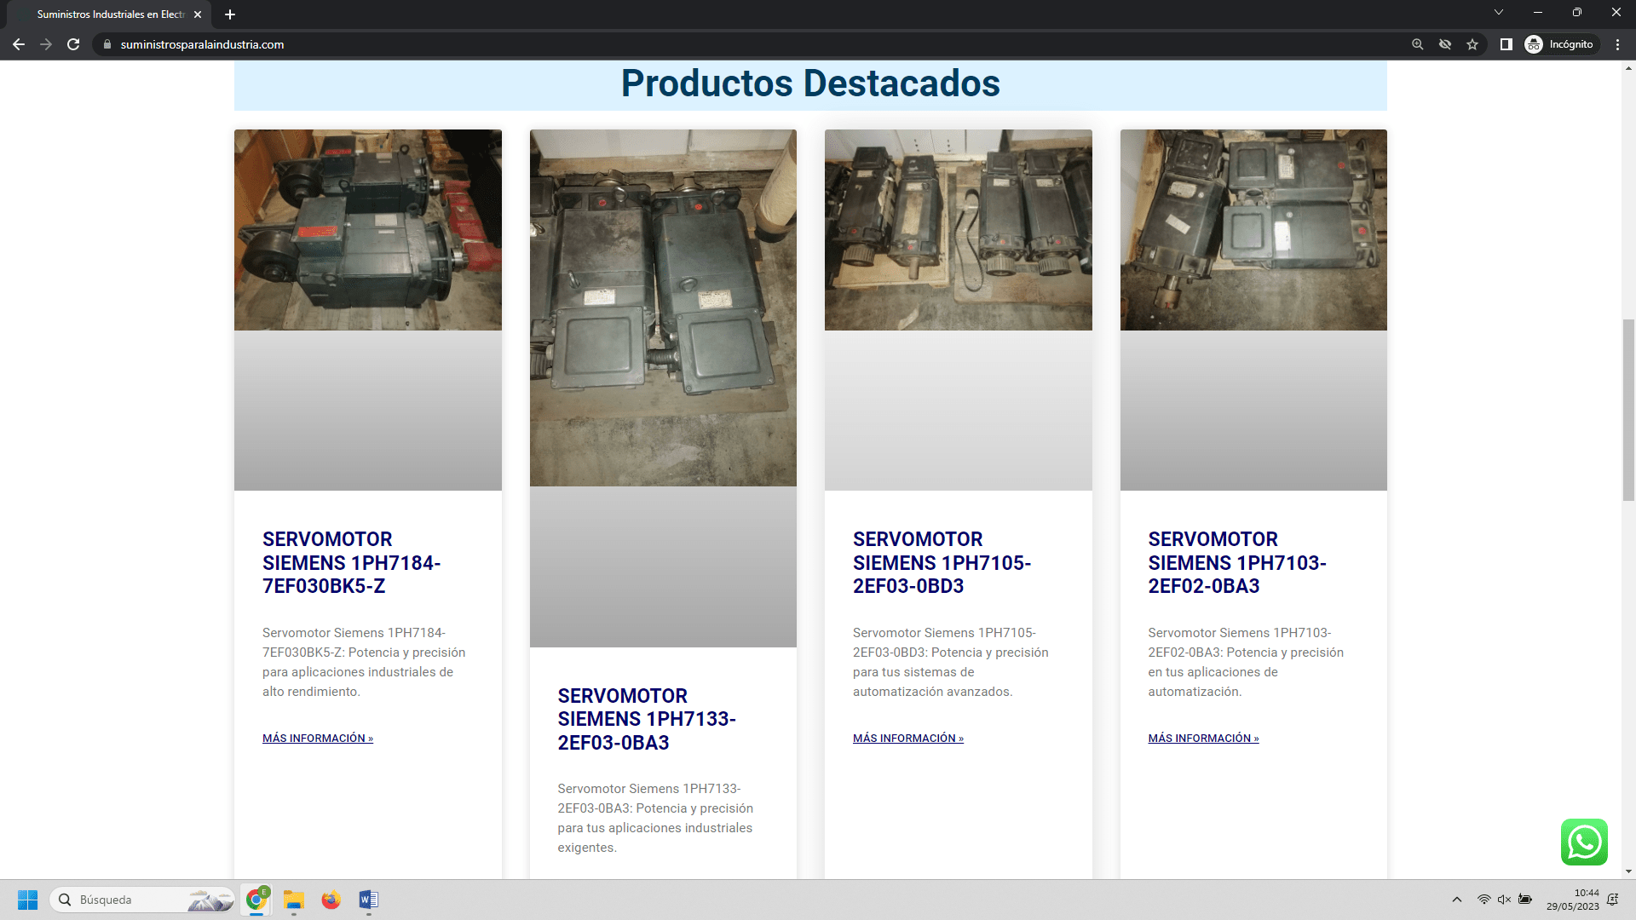Open Chrome three-dot menu

(1617, 44)
